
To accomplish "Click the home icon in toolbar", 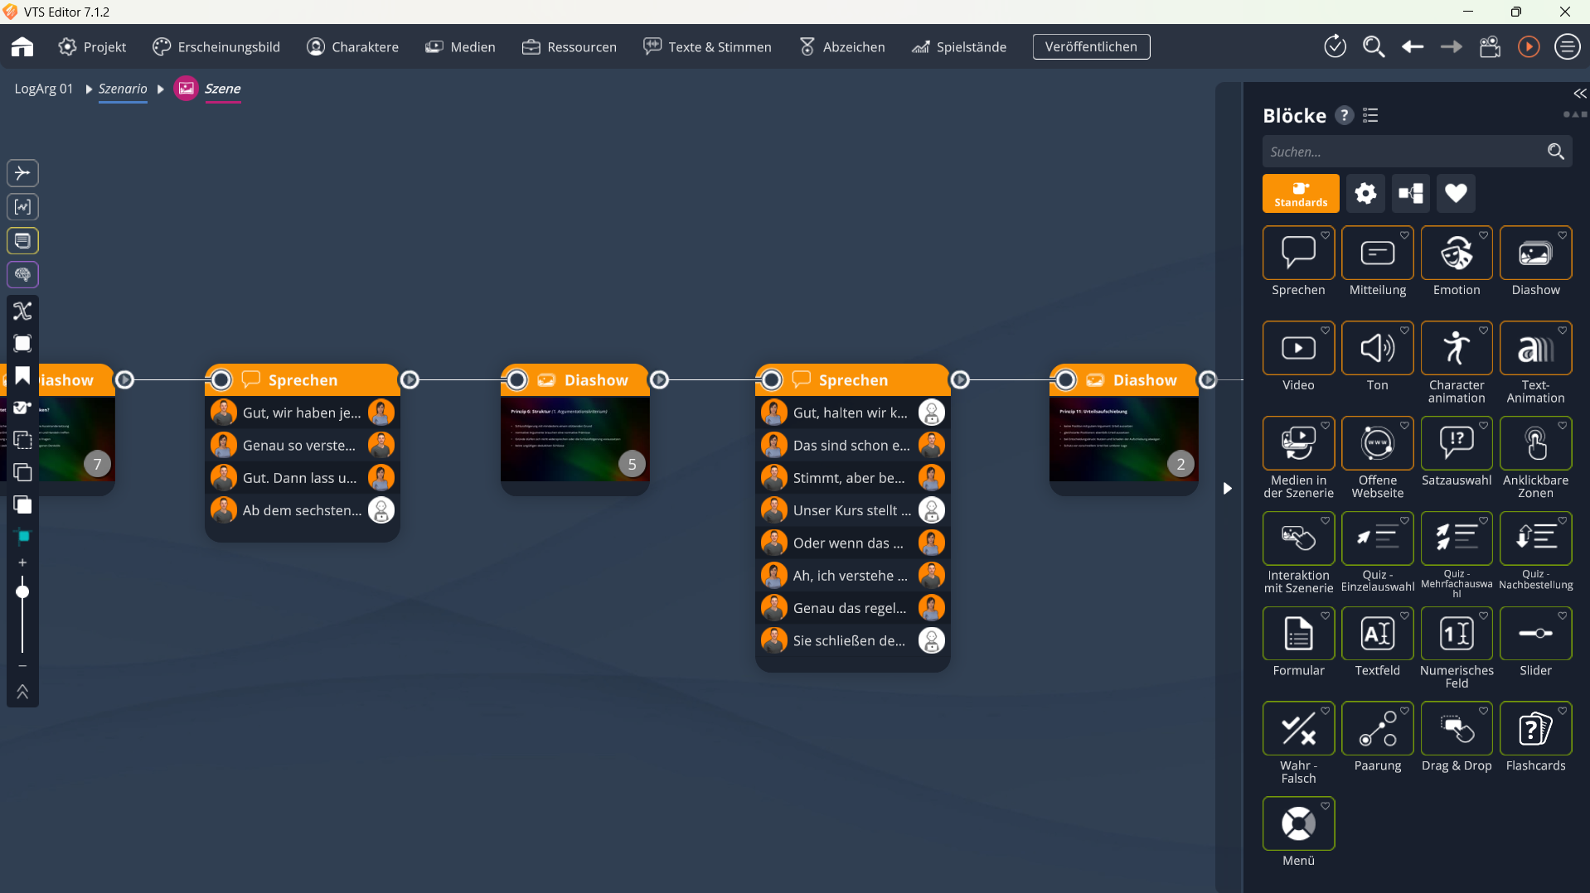I will tap(22, 47).
